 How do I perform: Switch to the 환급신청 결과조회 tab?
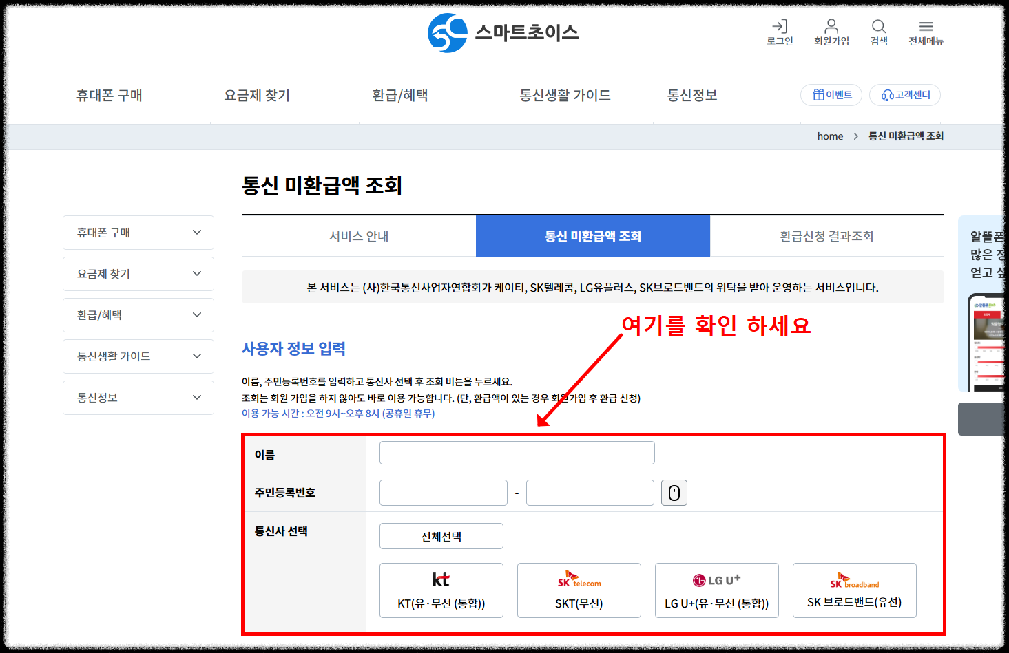(826, 236)
